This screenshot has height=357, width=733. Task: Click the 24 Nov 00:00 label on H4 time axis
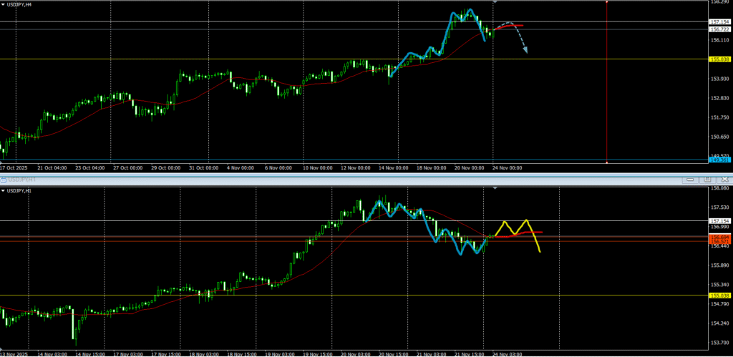pyautogui.click(x=507, y=168)
